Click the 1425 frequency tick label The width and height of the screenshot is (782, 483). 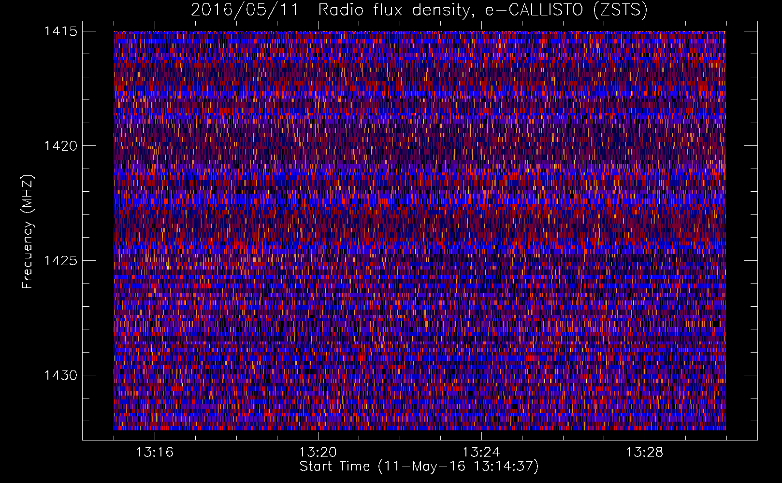[x=60, y=261]
